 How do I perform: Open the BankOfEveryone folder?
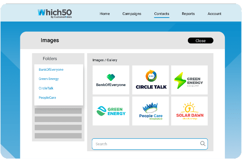click(51, 69)
